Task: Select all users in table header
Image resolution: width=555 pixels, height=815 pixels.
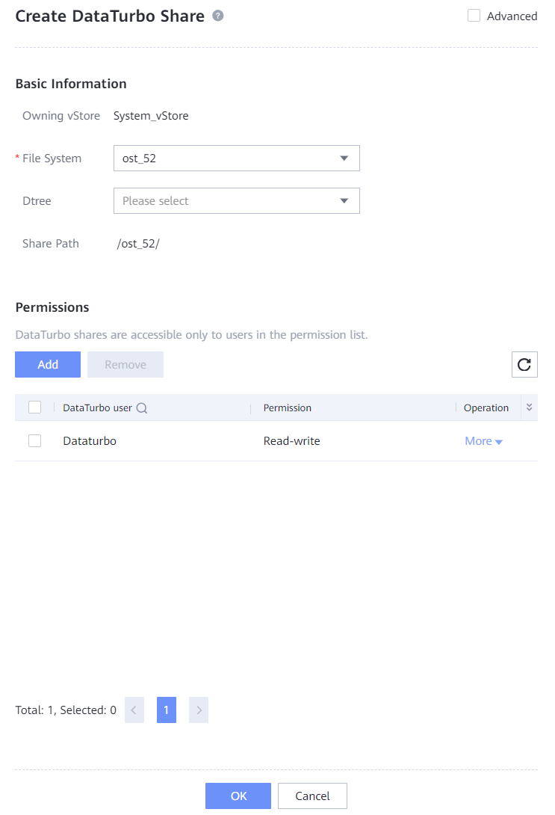Action: pos(34,407)
